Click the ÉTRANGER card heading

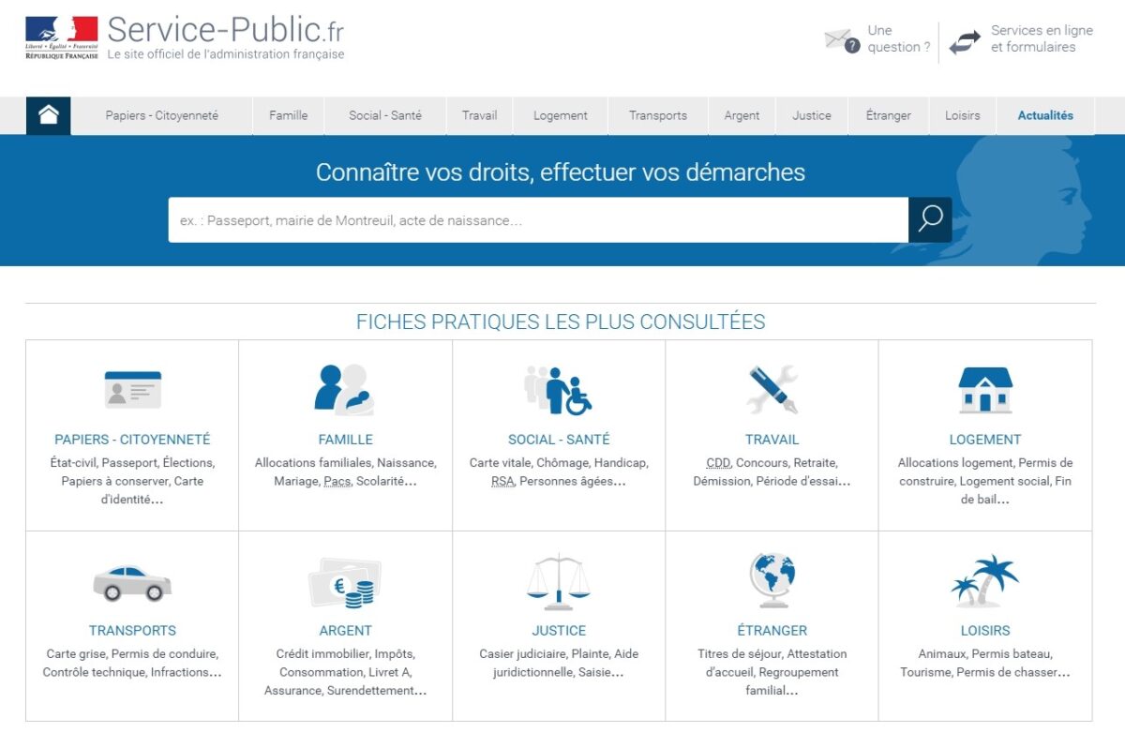pyautogui.click(x=772, y=631)
